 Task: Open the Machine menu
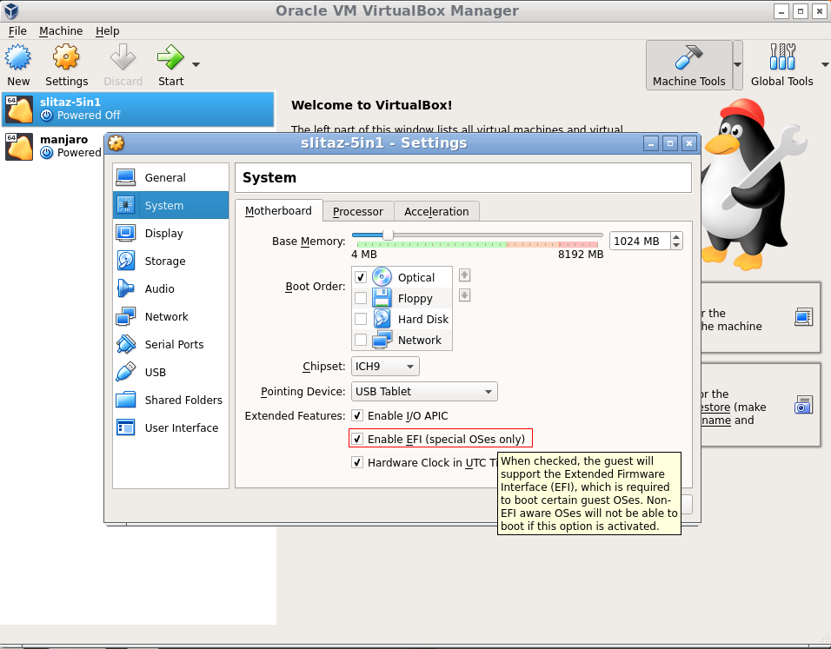(61, 30)
